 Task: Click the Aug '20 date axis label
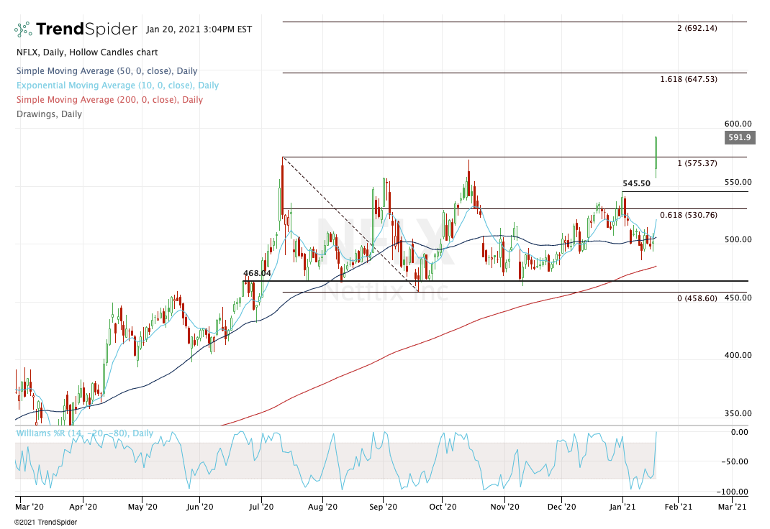322,507
